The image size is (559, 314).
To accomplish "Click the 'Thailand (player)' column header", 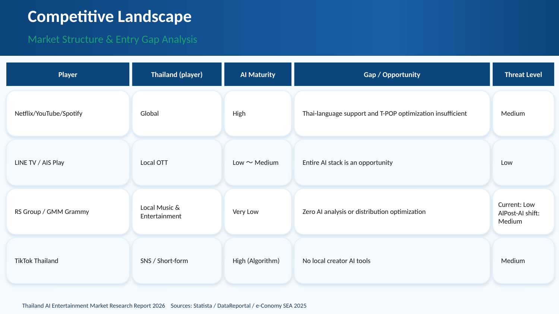I will pos(177,74).
